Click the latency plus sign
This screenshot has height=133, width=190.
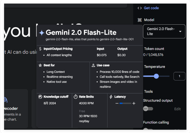point(134,103)
